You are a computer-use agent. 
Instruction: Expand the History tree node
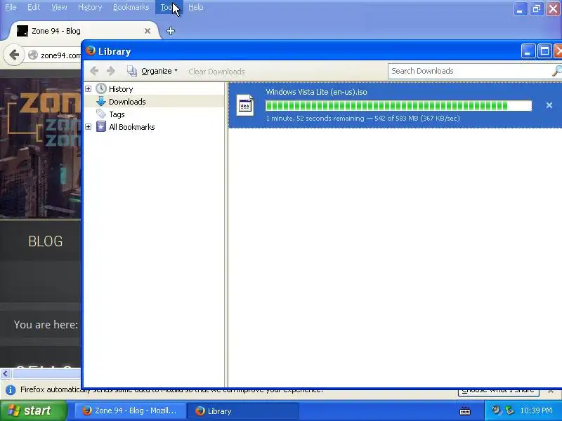tap(89, 89)
